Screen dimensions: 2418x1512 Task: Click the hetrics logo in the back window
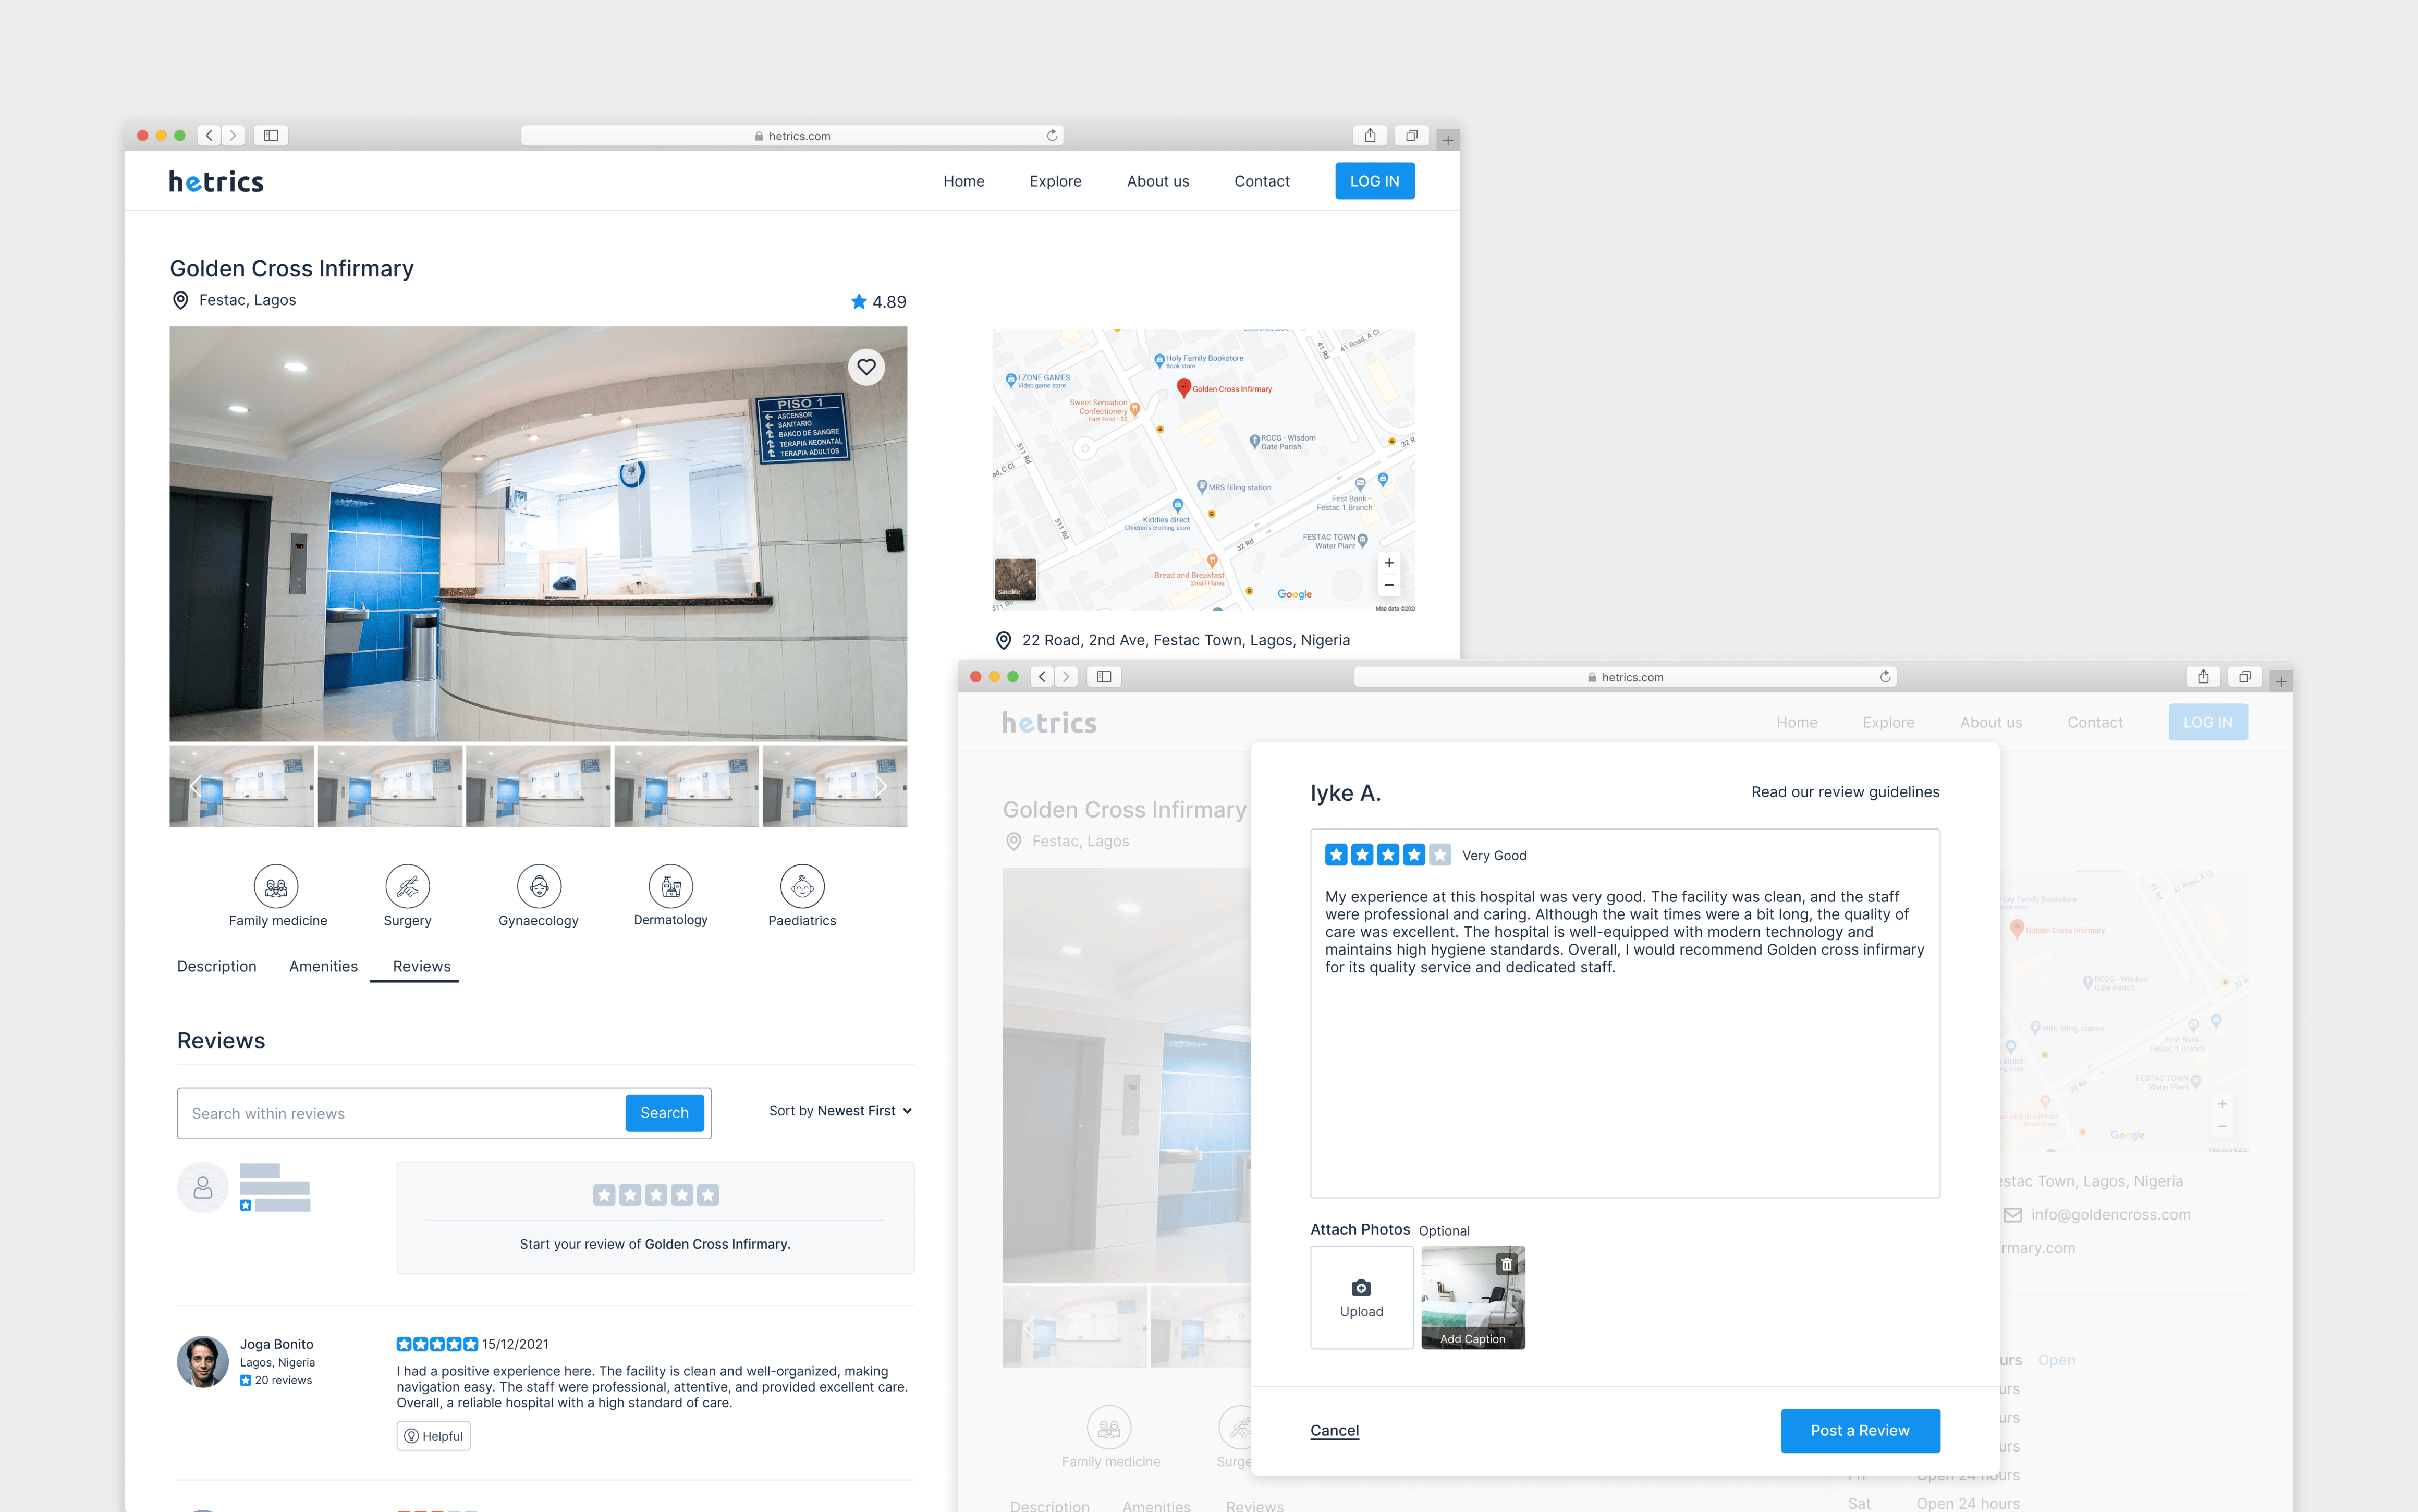pos(216,181)
